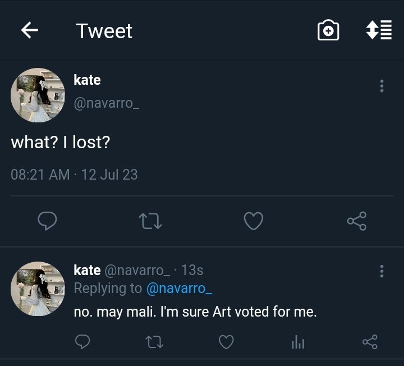Image resolution: width=404 pixels, height=366 pixels.
Task: Tap the kate display name on main tweet
Action: click(87, 80)
